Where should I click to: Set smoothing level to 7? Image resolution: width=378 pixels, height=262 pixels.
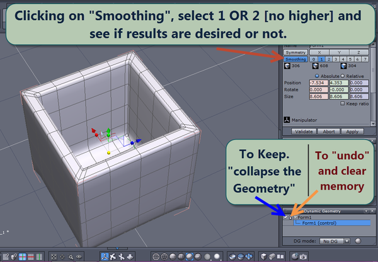click(x=365, y=59)
